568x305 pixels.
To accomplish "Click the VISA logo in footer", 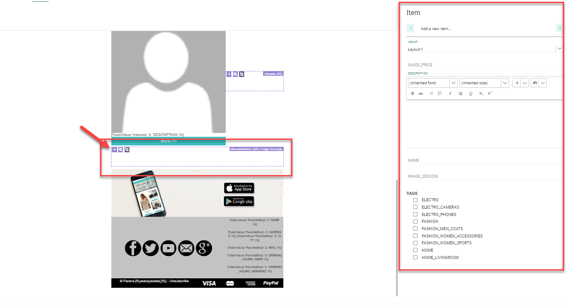I will click(x=209, y=283).
